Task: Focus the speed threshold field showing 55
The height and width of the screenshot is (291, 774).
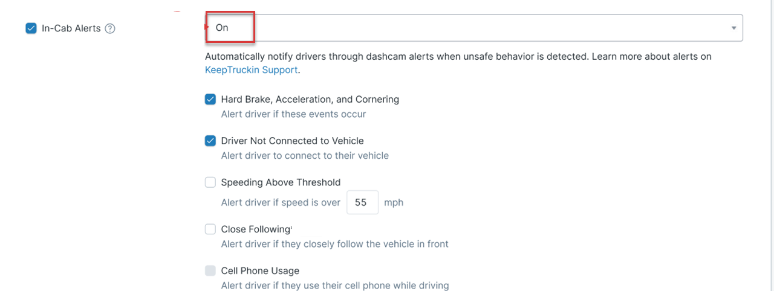Action: point(363,202)
